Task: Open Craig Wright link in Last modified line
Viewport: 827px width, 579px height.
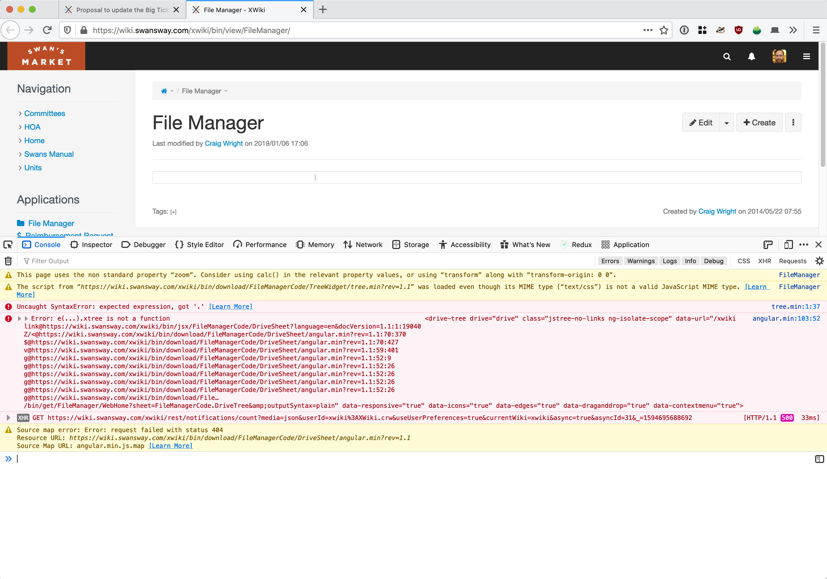Action: click(224, 143)
